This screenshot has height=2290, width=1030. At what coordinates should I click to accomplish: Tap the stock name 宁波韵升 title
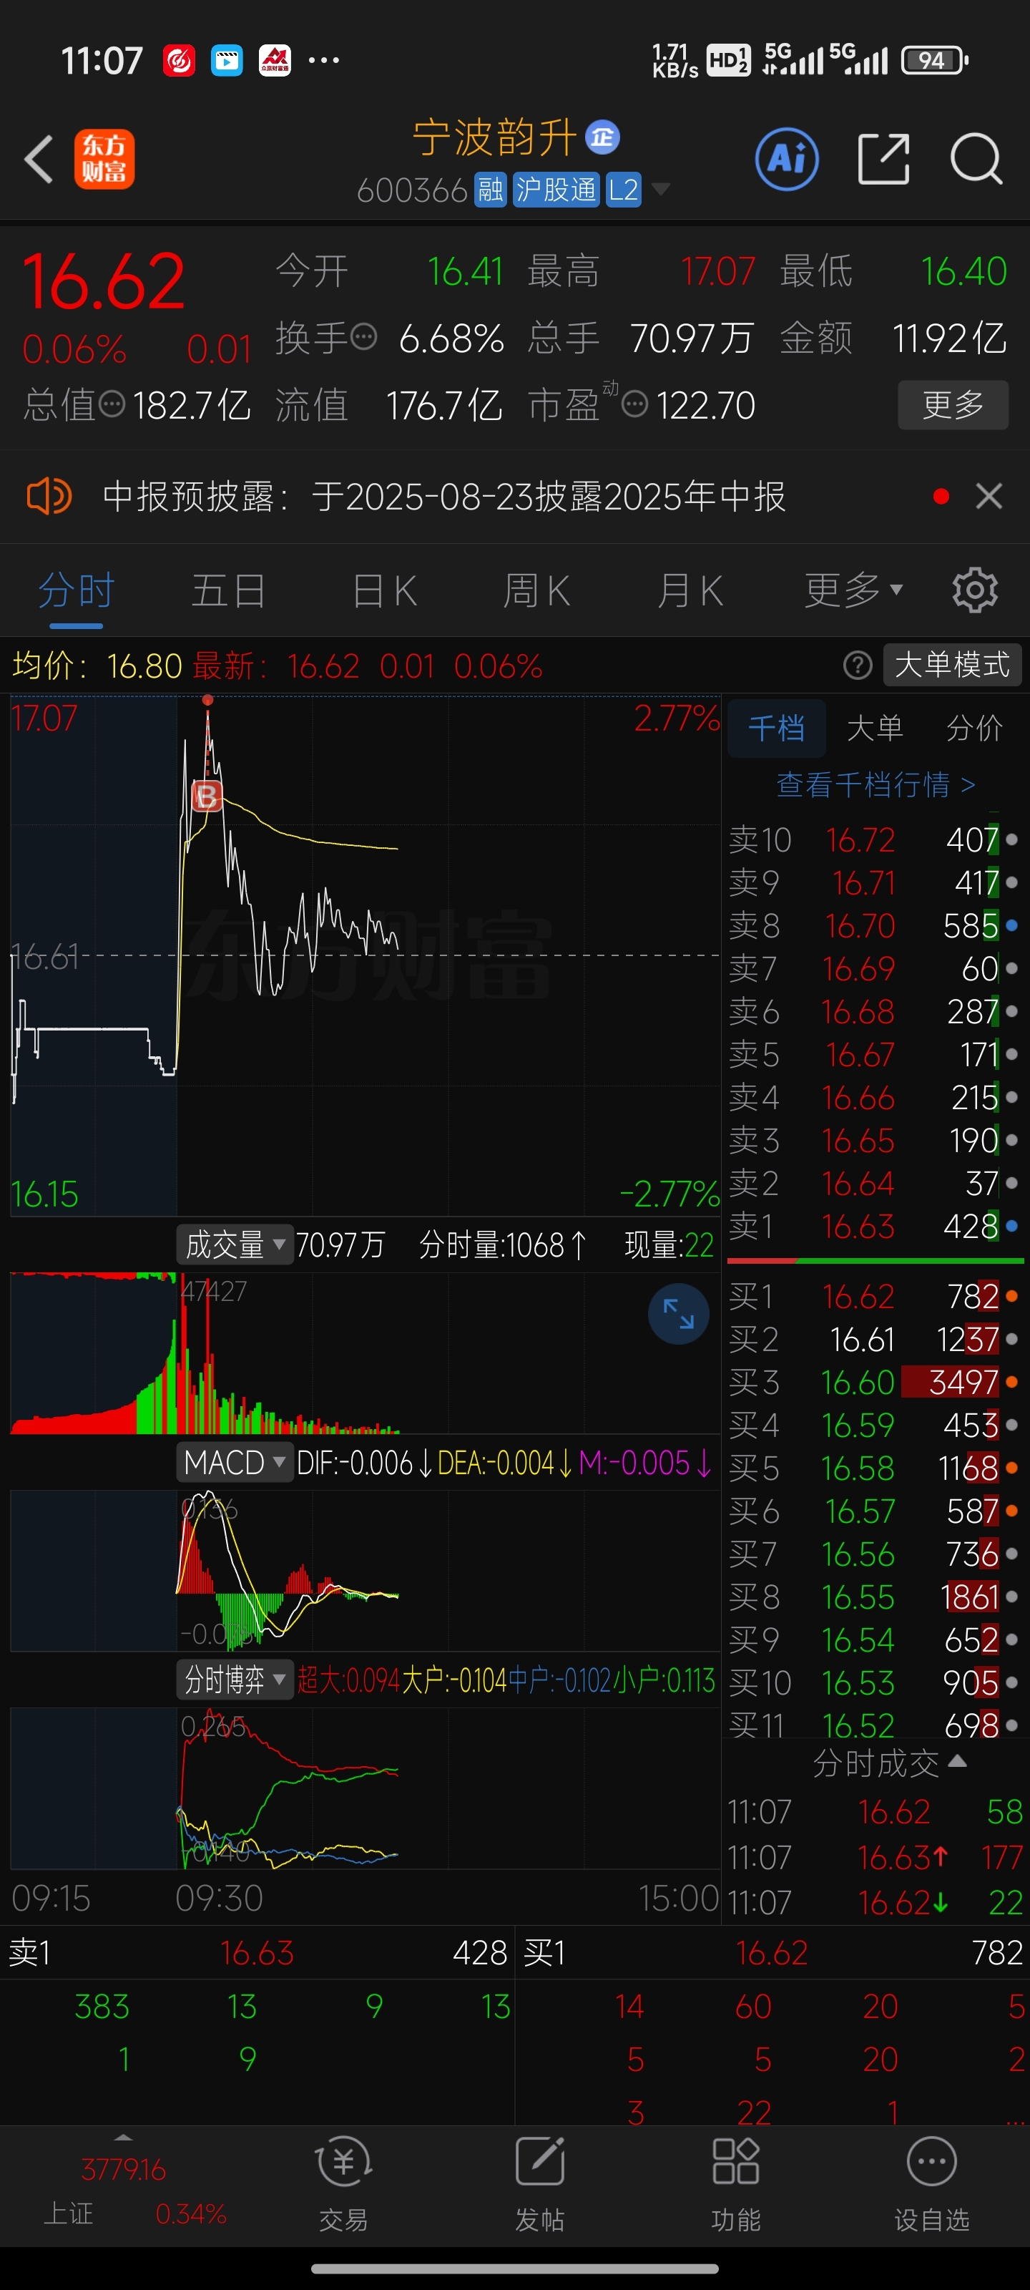[x=495, y=138]
